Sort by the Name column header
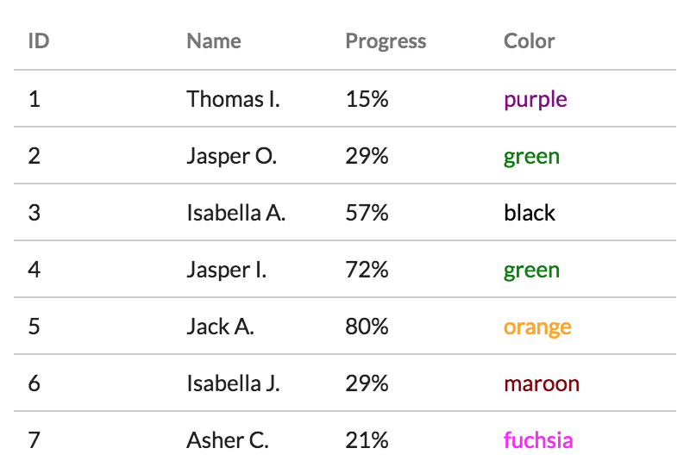This screenshot has height=467, width=690. pyautogui.click(x=214, y=40)
